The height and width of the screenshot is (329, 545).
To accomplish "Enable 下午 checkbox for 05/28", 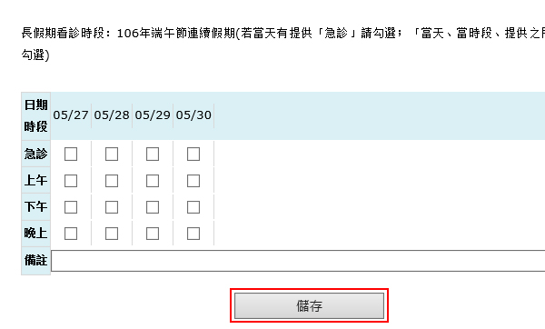I will 112,207.
